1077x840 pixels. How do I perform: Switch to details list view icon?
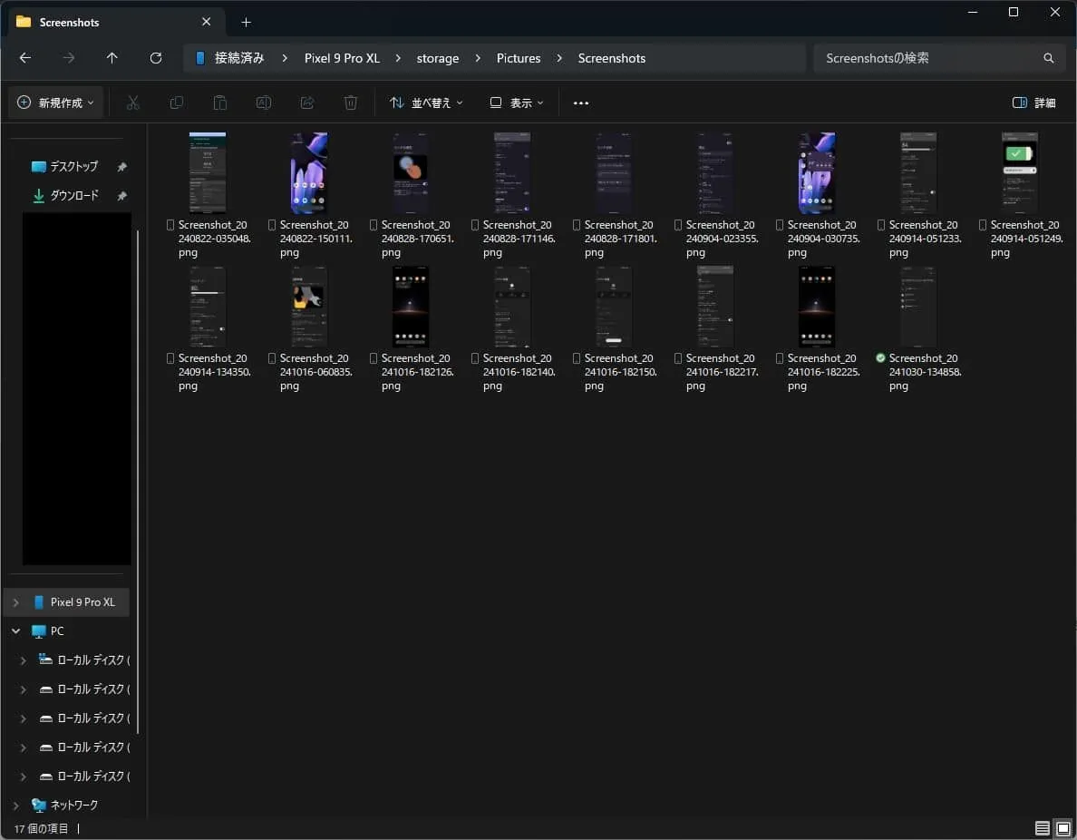(1043, 828)
